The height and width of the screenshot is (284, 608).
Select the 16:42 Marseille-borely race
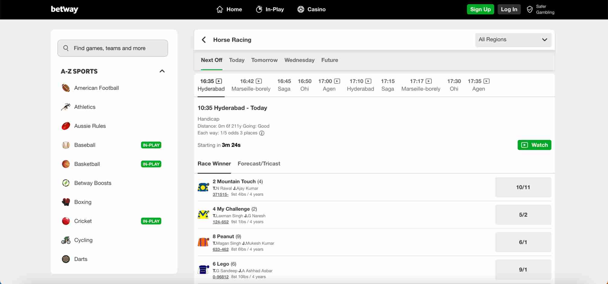point(251,85)
